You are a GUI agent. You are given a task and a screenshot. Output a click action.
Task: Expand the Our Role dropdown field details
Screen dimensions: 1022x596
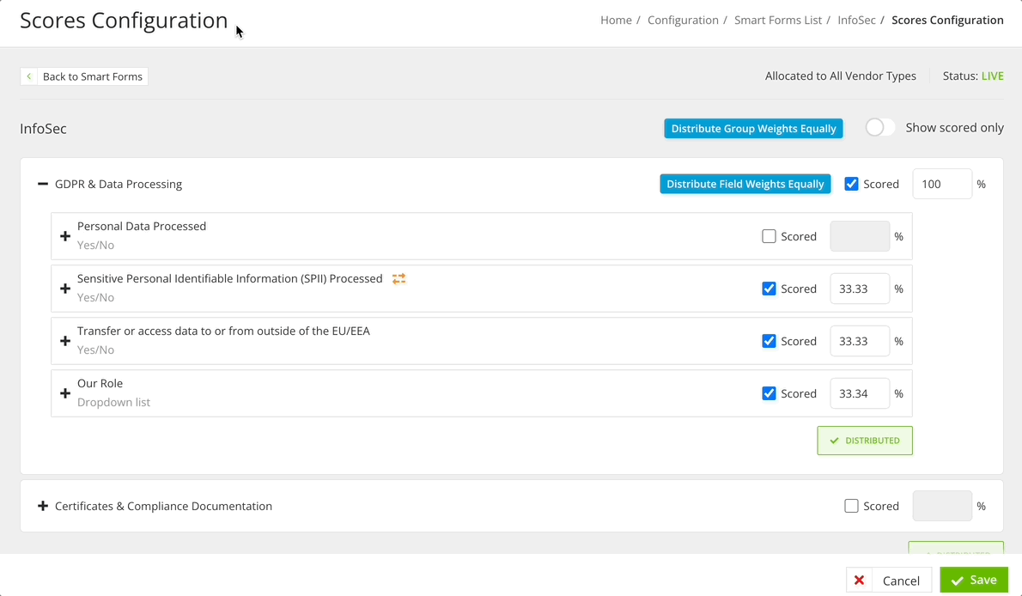click(x=65, y=392)
